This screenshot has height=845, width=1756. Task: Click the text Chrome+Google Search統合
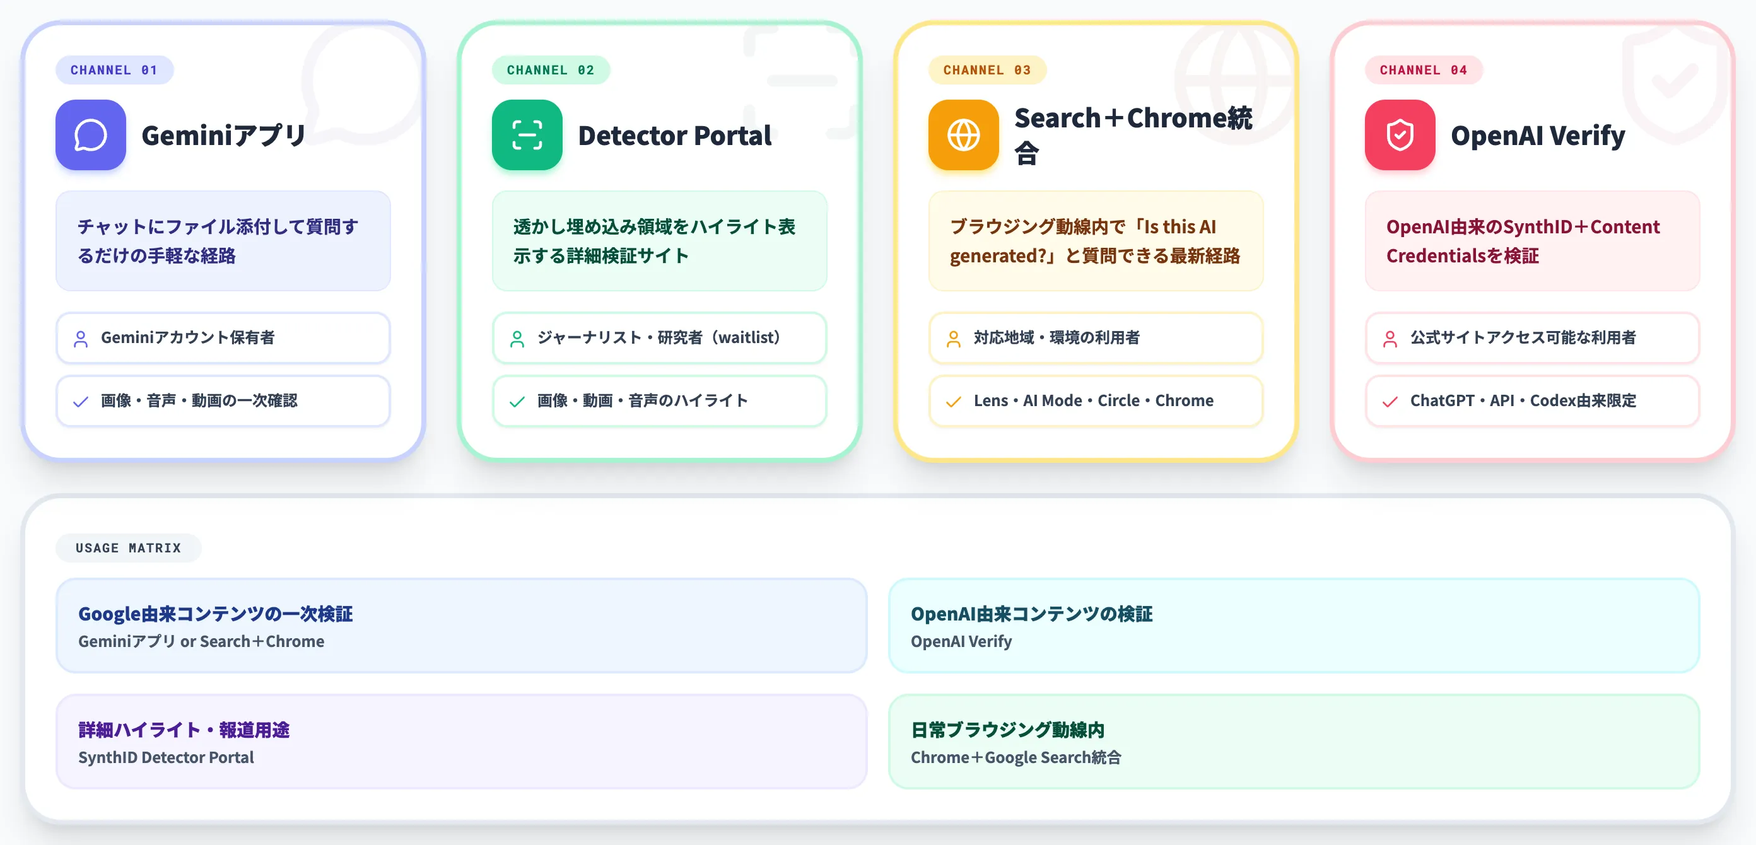[1016, 757]
